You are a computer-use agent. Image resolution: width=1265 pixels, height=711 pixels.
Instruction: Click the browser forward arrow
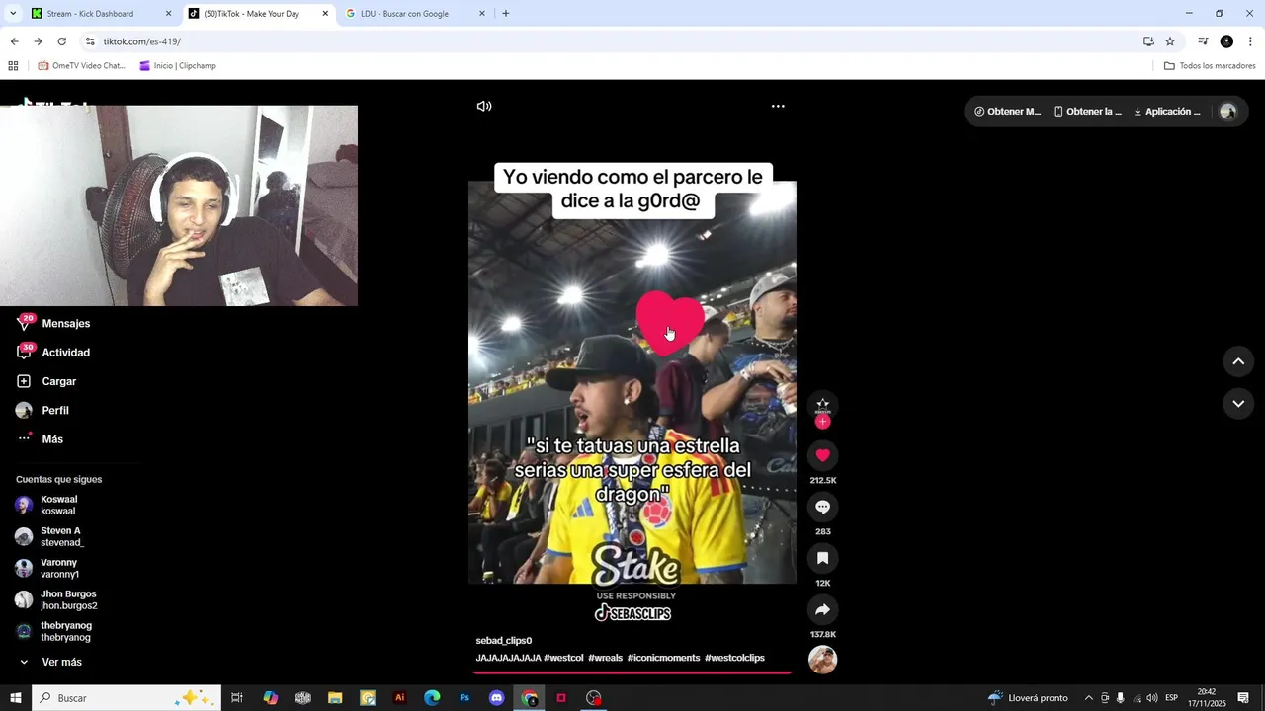coord(38,41)
